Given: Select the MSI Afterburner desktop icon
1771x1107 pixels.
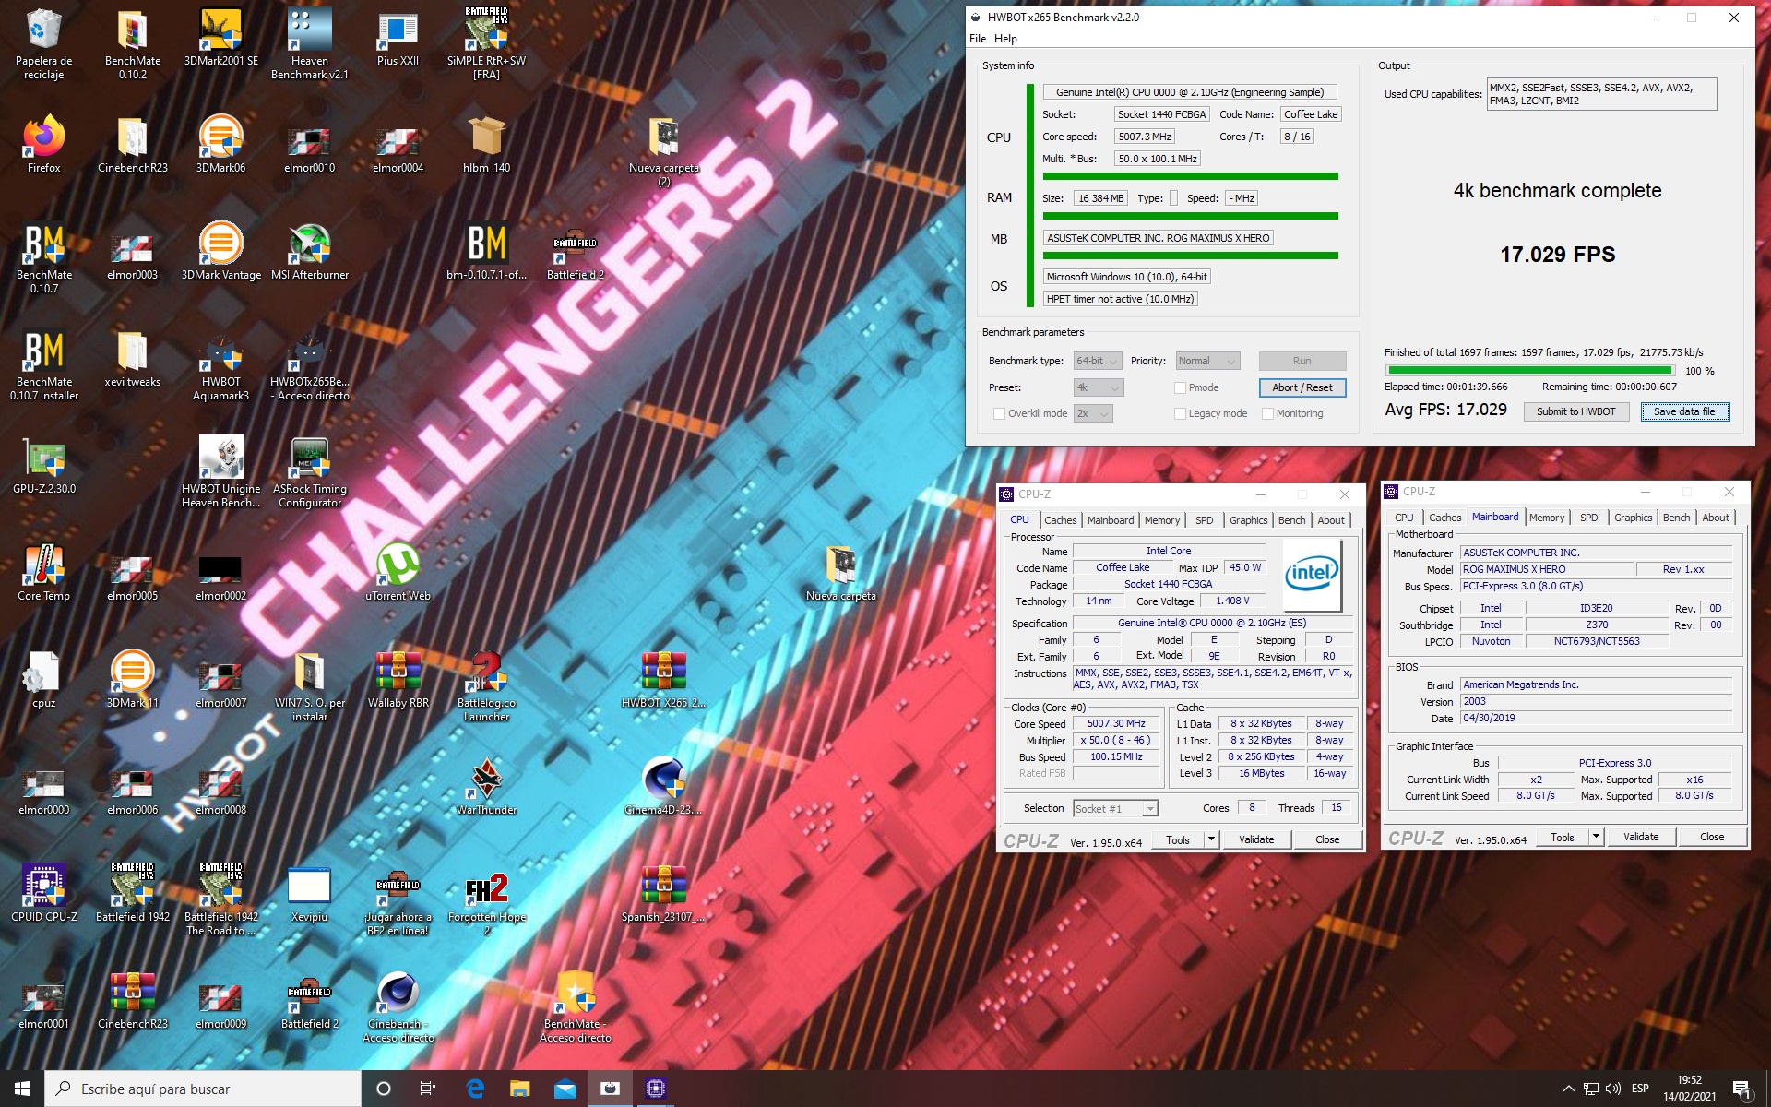Looking at the screenshot, I should click(310, 252).
